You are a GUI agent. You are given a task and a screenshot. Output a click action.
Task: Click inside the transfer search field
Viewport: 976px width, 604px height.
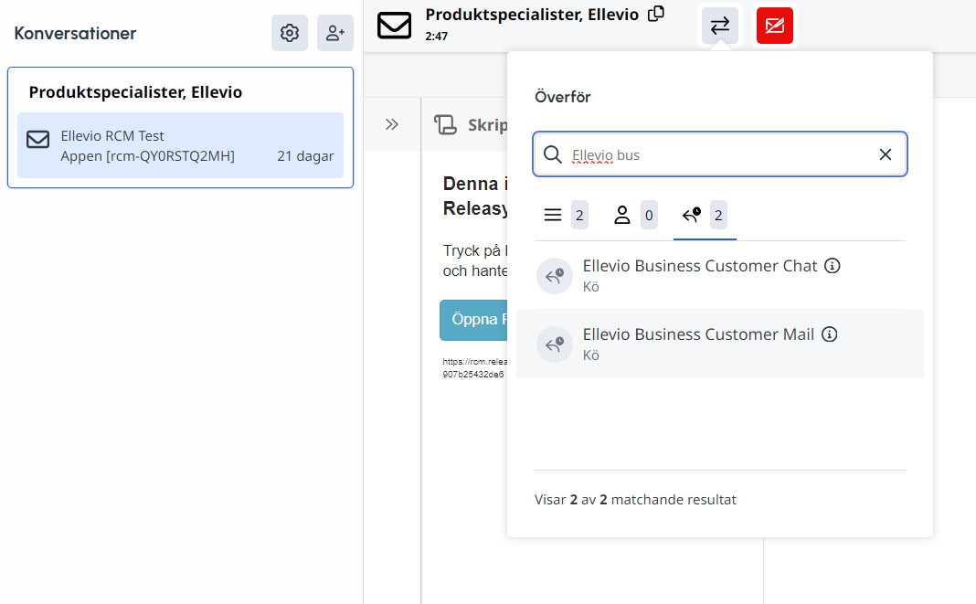pyautogui.click(x=720, y=154)
